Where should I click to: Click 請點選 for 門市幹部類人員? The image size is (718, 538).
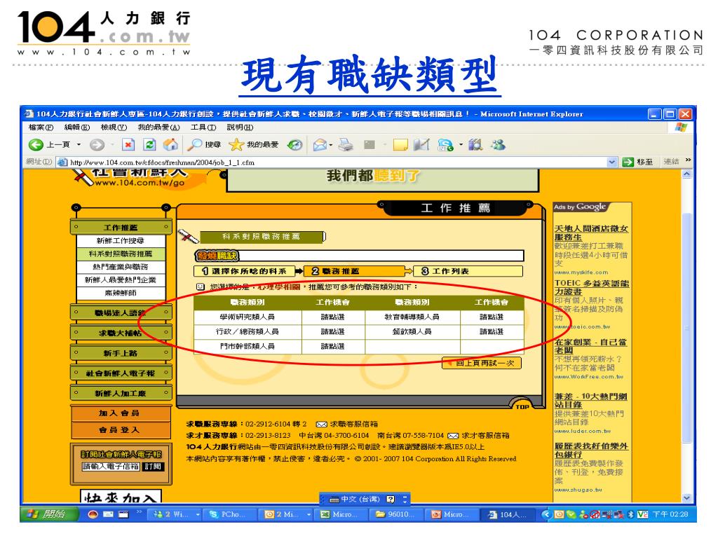click(x=333, y=347)
